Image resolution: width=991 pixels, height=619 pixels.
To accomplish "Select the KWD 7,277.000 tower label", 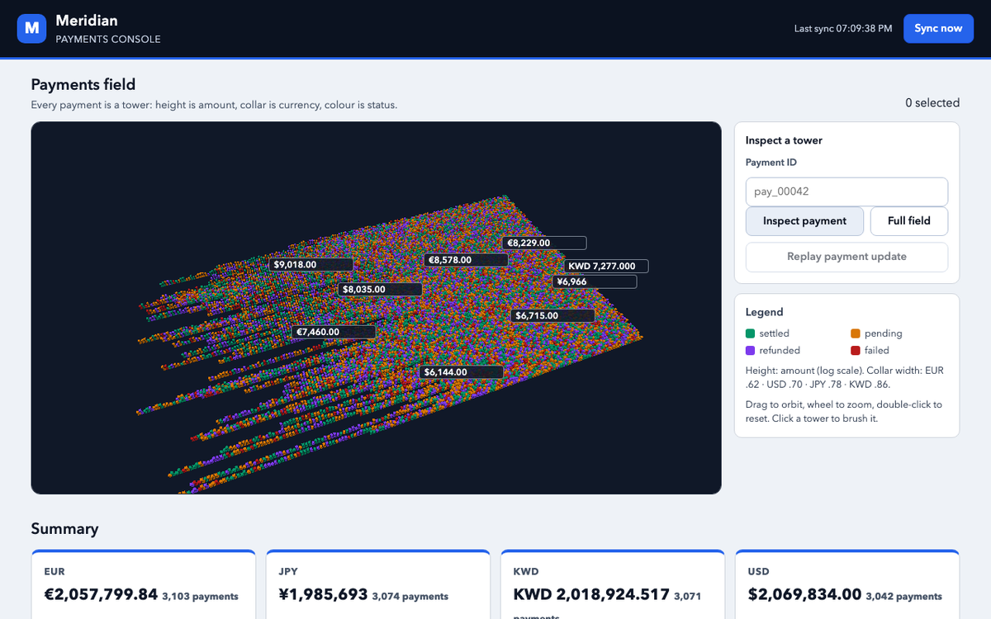I will pyautogui.click(x=606, y=267).
